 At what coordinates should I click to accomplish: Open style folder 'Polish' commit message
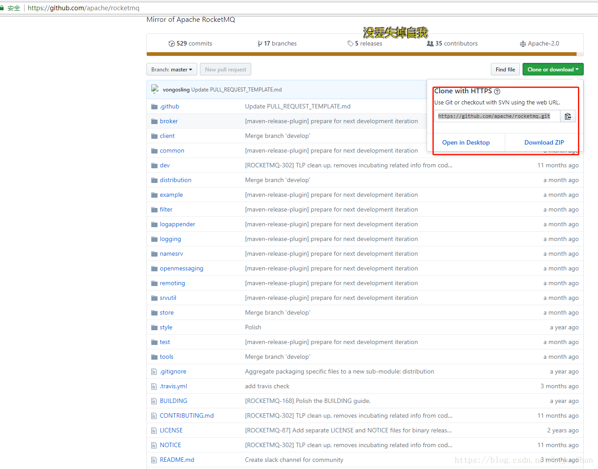[x=253, y=328]
